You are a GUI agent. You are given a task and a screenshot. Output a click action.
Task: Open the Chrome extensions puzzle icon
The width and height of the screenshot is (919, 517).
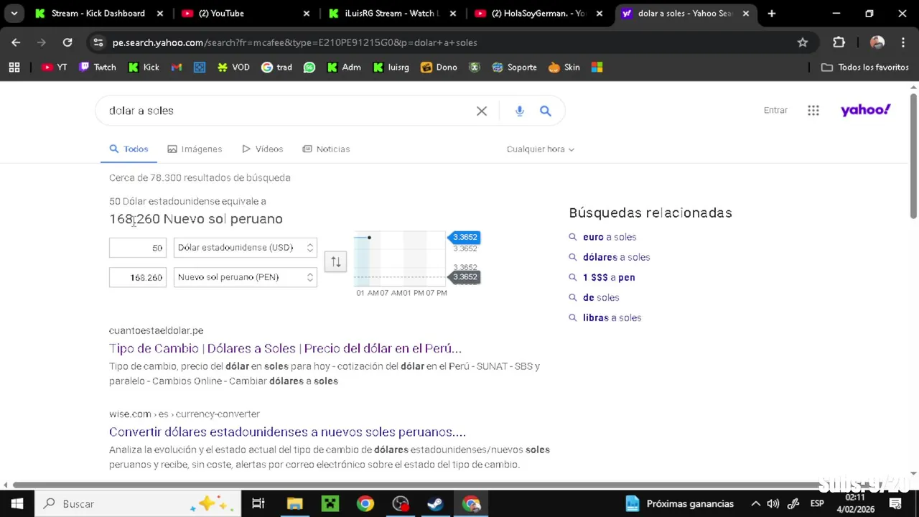839,42
